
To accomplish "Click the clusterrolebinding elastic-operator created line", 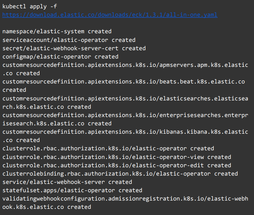I will 120,173.
